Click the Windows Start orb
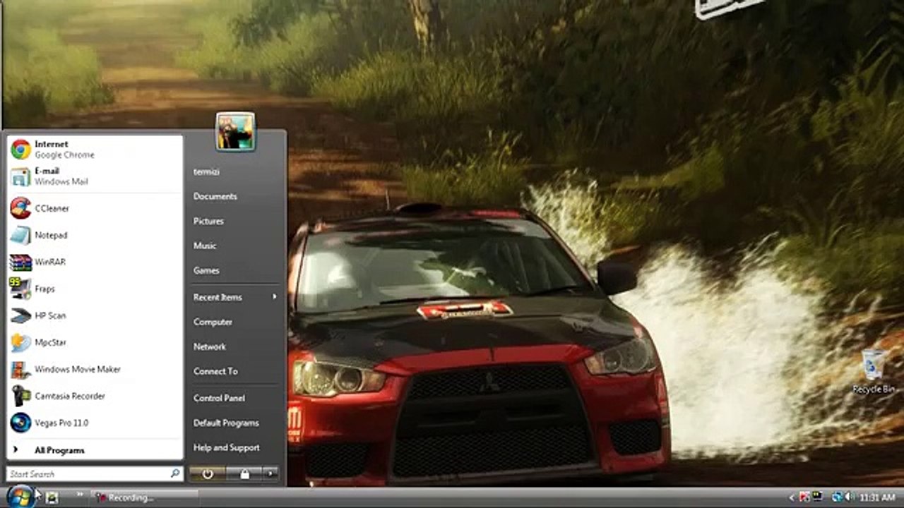This screenshot has width=904, height=508. click(x=20, y=496)
